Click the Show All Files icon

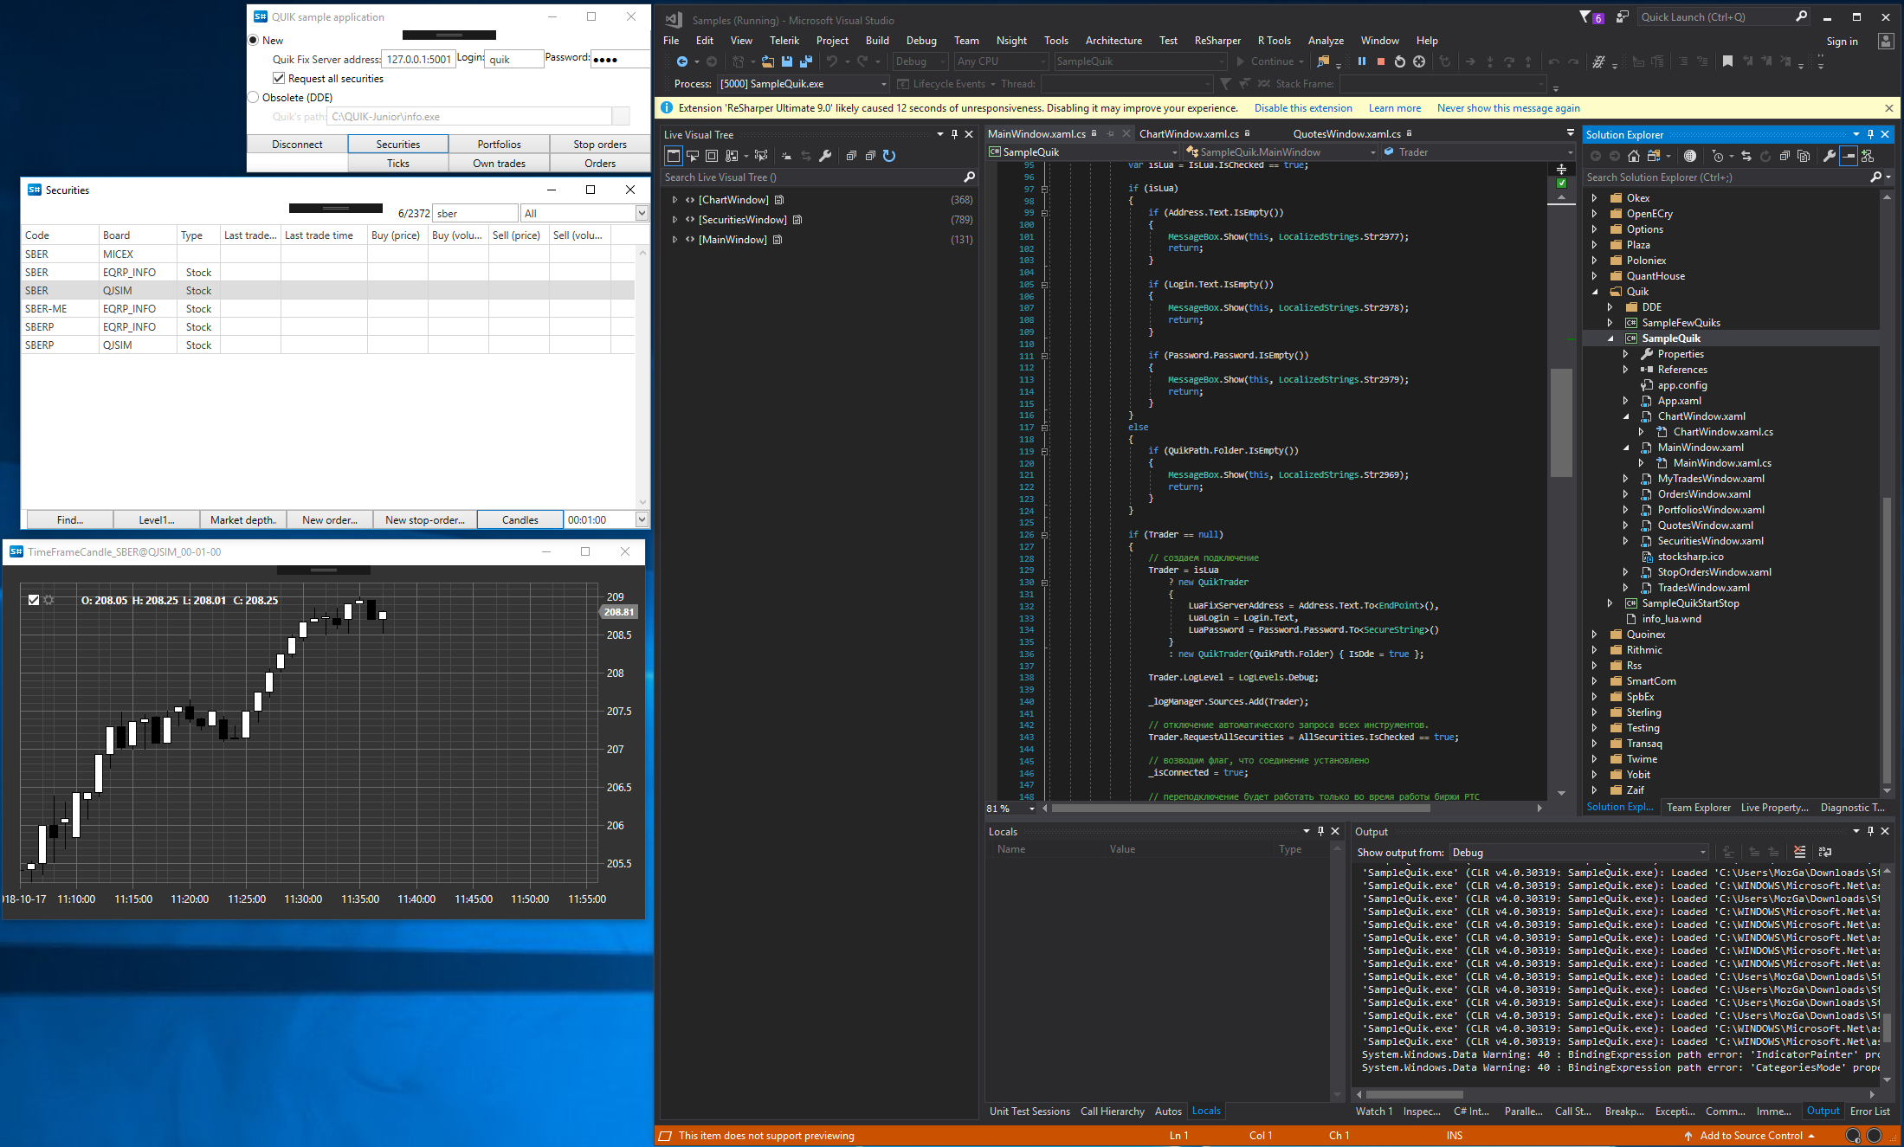[x=1804, y=156]
